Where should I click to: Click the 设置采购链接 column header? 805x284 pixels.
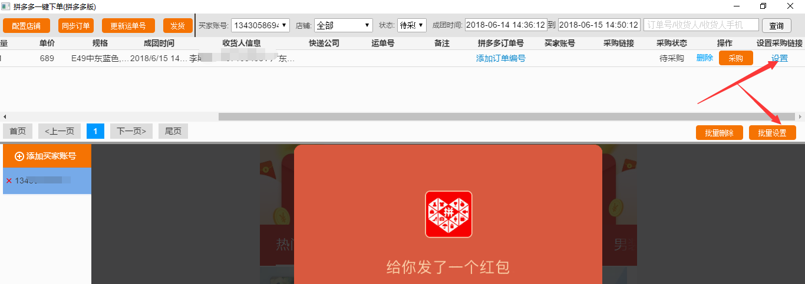780,44
